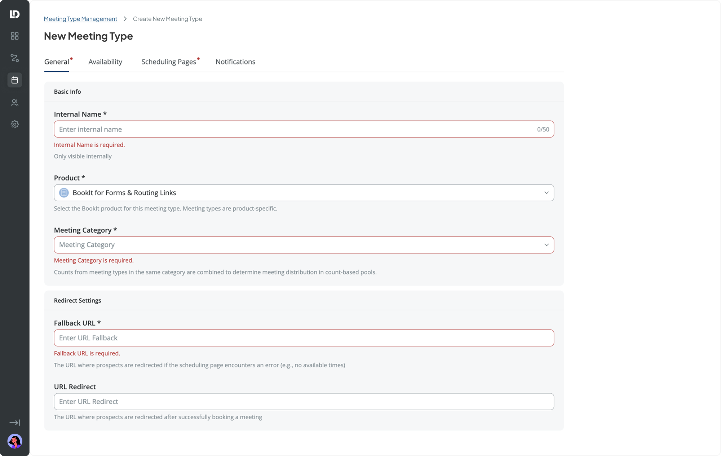Click the Meeting Category field label
This screenshot has width=721, height=456.
[x=85, y=230]
